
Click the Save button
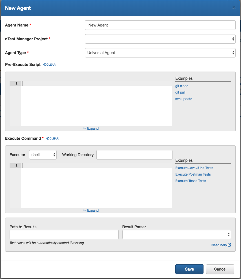189,269
